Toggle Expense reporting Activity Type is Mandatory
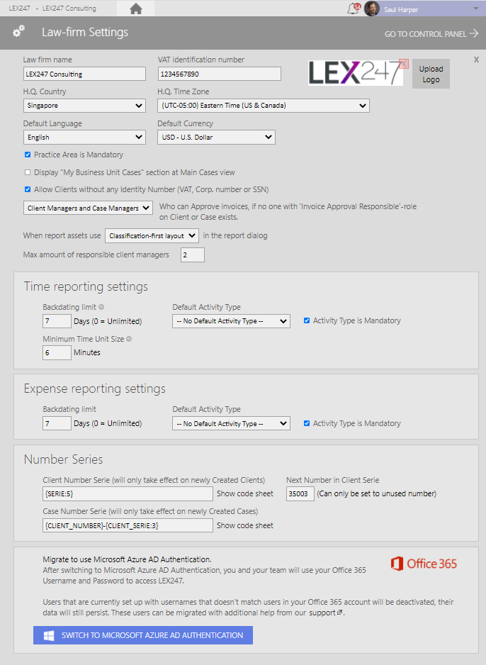Viewport: 486px width, 665px height. (307, 423)
